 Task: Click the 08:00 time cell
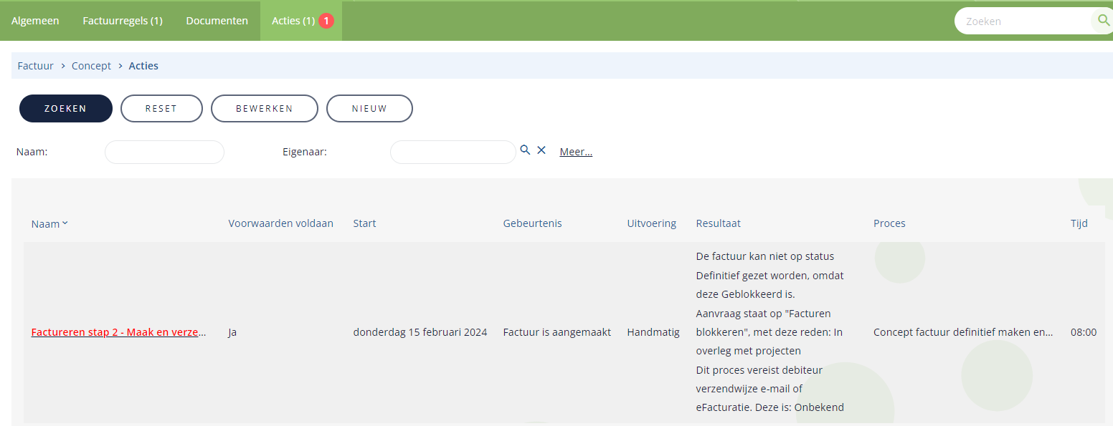coord(1084,332)
